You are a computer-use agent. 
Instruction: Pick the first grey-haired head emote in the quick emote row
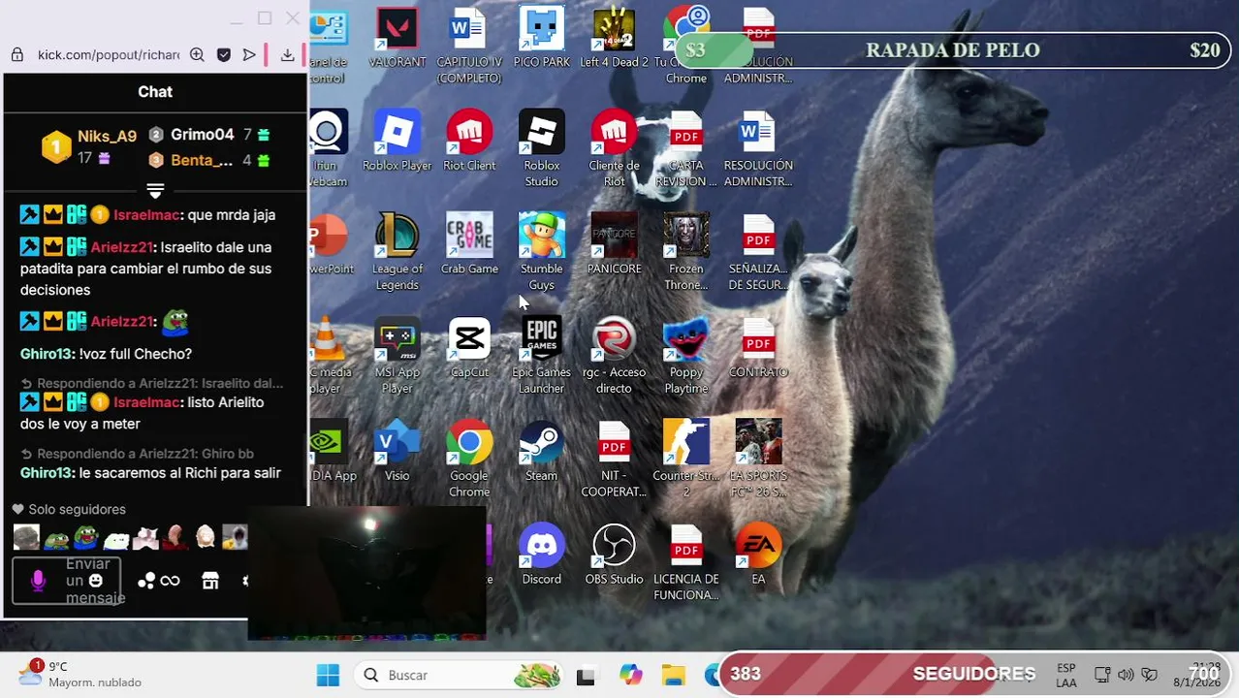[x=27, y=536]
